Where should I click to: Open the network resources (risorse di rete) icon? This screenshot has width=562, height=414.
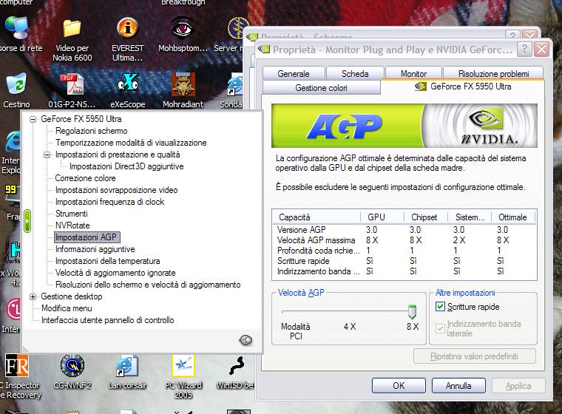16,27
